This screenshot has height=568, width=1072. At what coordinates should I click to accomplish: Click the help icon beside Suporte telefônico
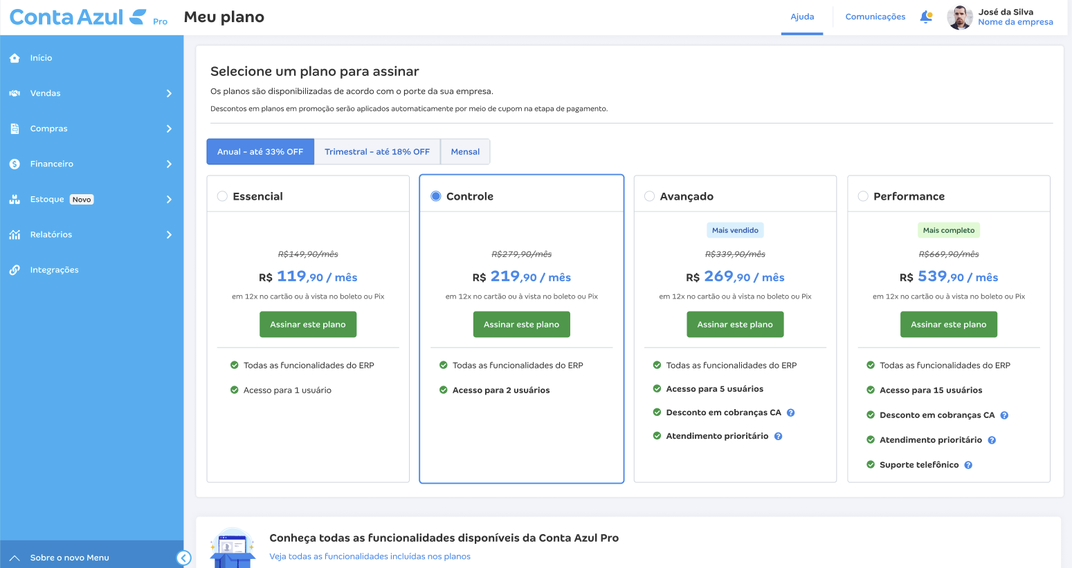tap(968, 465)
